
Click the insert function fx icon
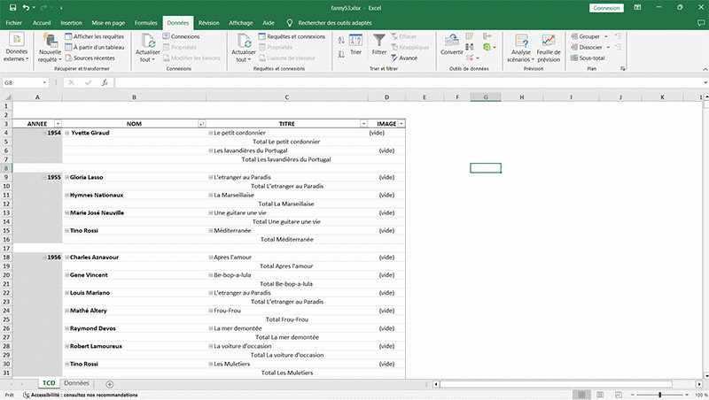[x=104, y=82]
